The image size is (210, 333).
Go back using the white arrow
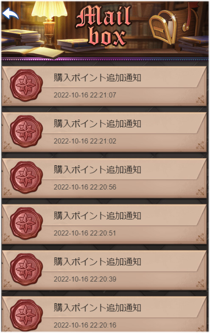click(10, 14)
